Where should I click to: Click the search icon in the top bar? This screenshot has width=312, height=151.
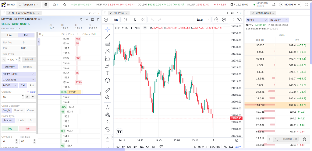tap(65, 4)
